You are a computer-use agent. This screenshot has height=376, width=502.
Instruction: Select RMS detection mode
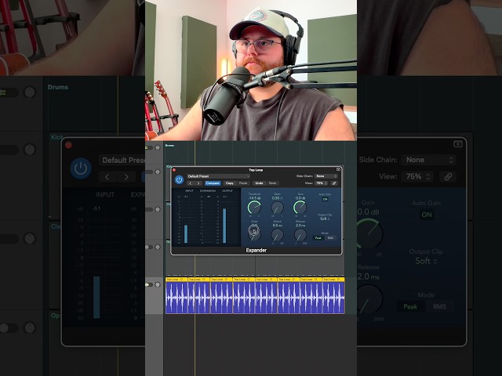pos(330,238)
